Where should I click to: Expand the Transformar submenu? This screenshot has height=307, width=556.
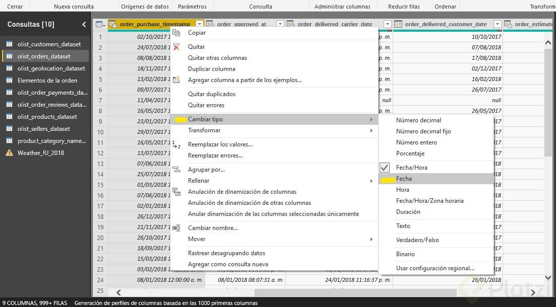(274, 130)
